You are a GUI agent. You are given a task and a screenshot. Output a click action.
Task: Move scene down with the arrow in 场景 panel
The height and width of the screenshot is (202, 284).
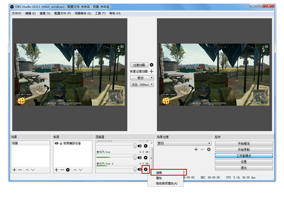[33, 170]
